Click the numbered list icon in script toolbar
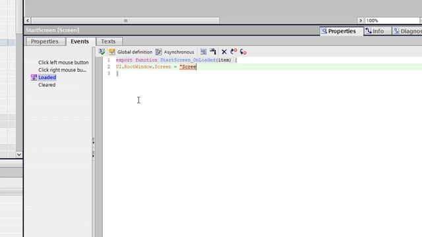The height and width of the screenshot is (237, 422). tap(204, 51)
